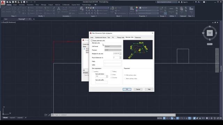Viewport: 223px width, 125px height.
Task: Click the Open file icon in quick access toolbar
Action: (x=10, y=2)
